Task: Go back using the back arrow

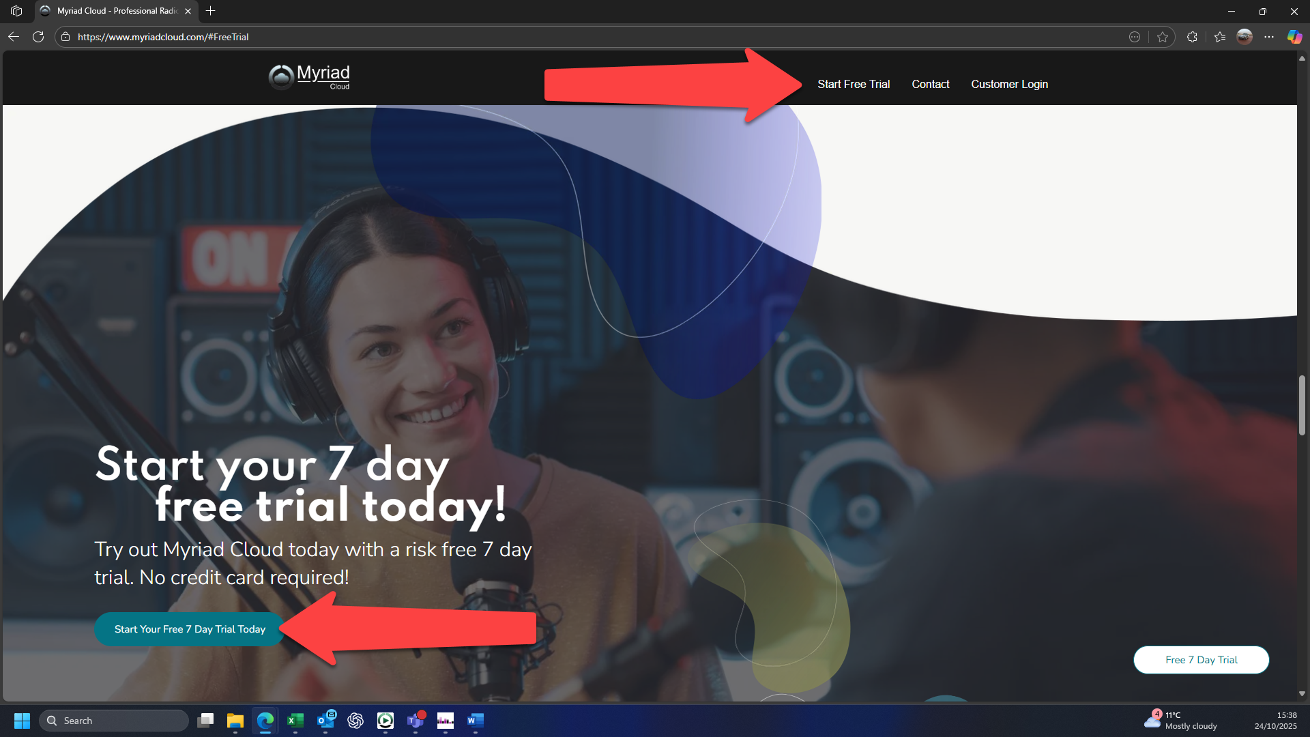Action: tap(14, 37)
